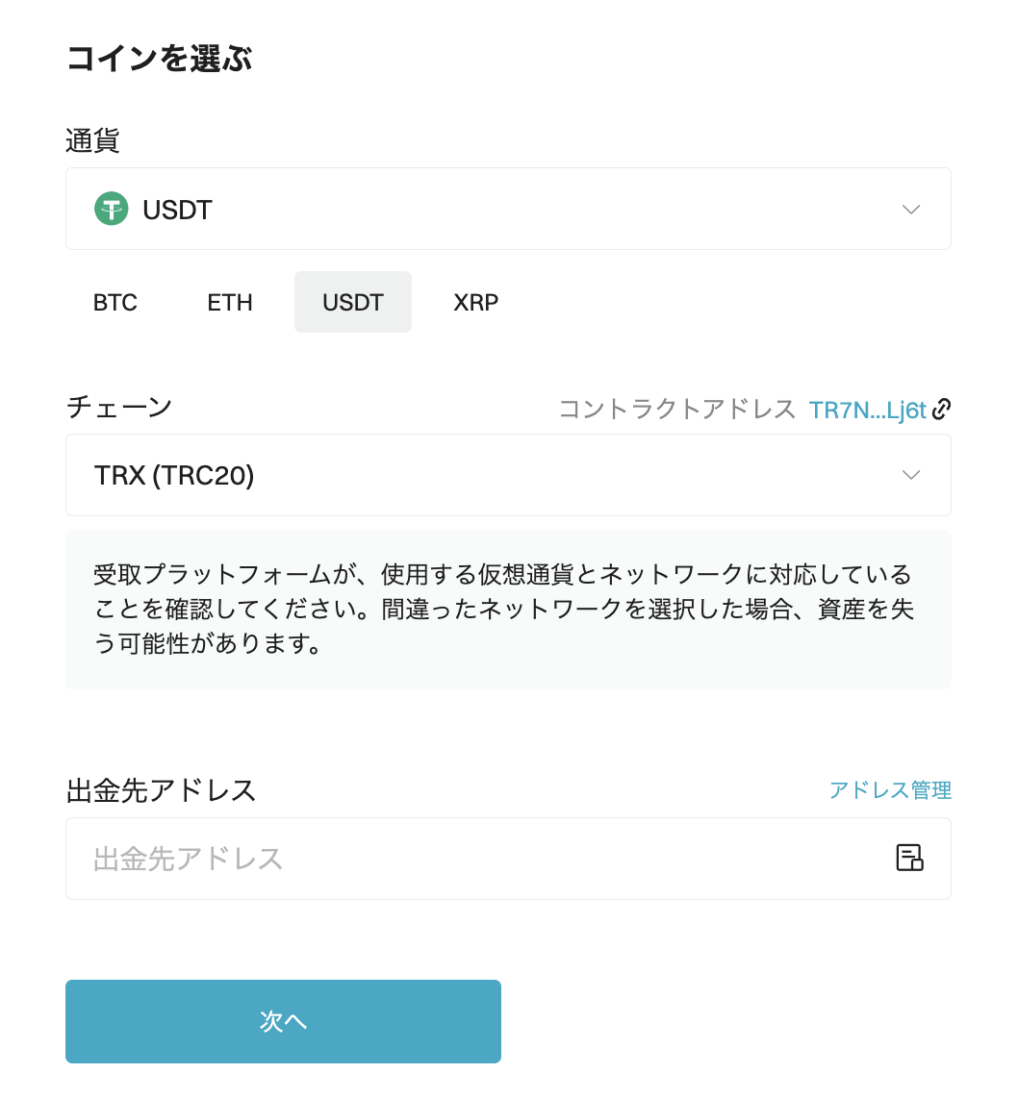Select the XRP quick coin option
This screenshot has height=1098, width=1018.
475,303
